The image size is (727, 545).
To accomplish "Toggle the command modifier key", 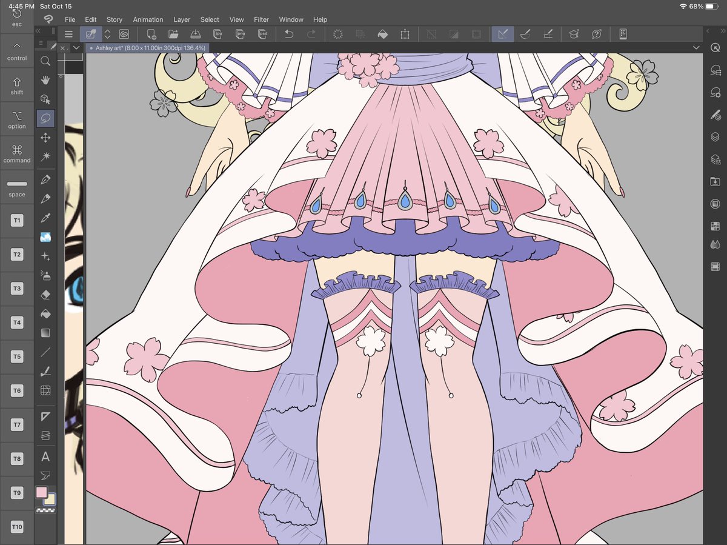I will tap(17, 153).
